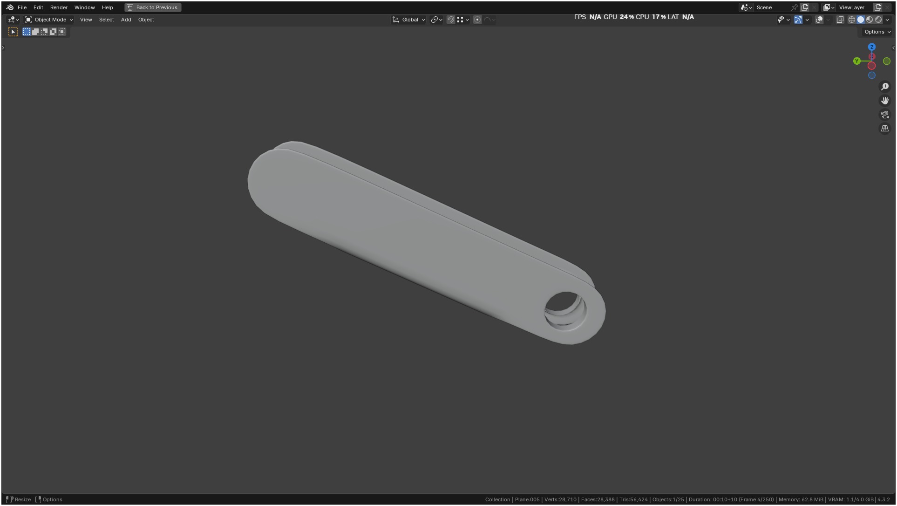897x506 pixels.
Task: Open the Render menu
Action: click(x=59, y=7)
